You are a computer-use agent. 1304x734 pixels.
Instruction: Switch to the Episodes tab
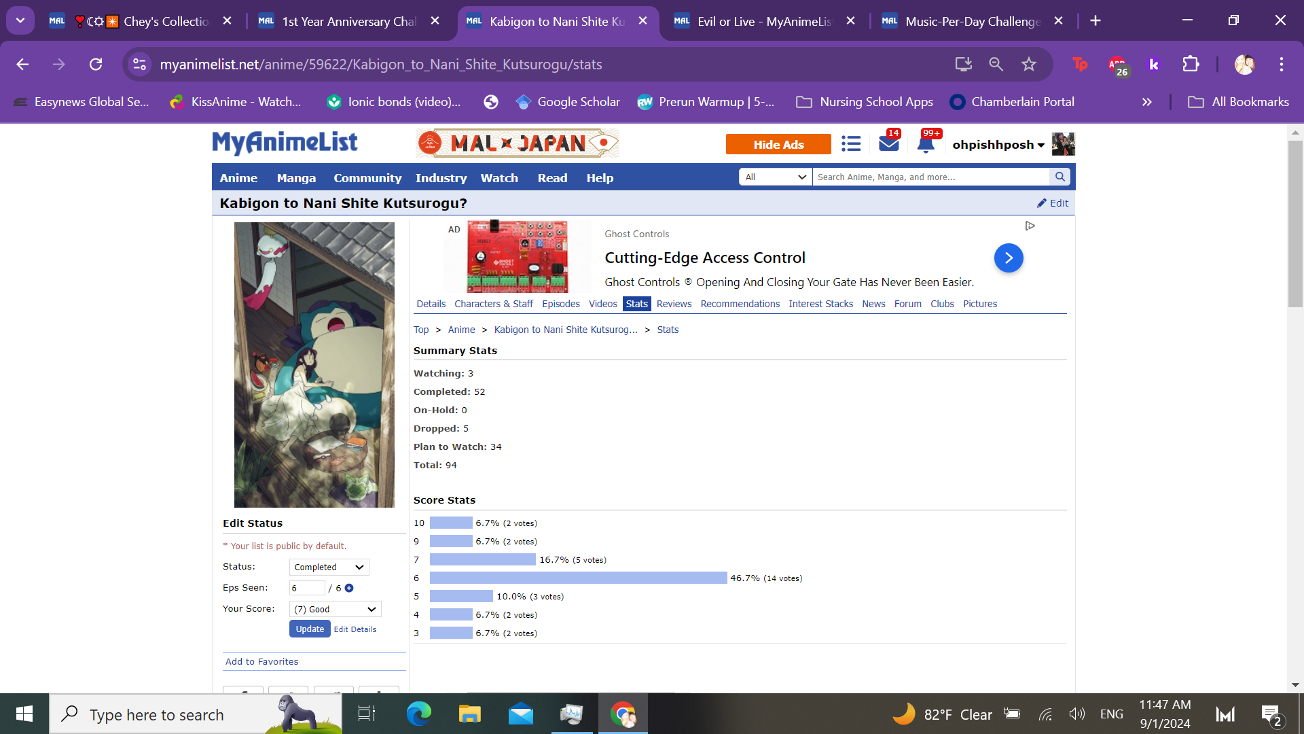[x=561, y=304]
